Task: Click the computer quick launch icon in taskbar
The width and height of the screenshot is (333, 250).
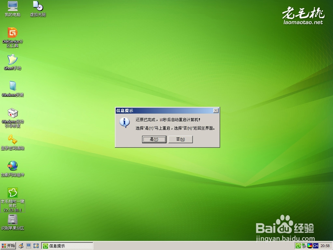Action: tap(28, 246)
